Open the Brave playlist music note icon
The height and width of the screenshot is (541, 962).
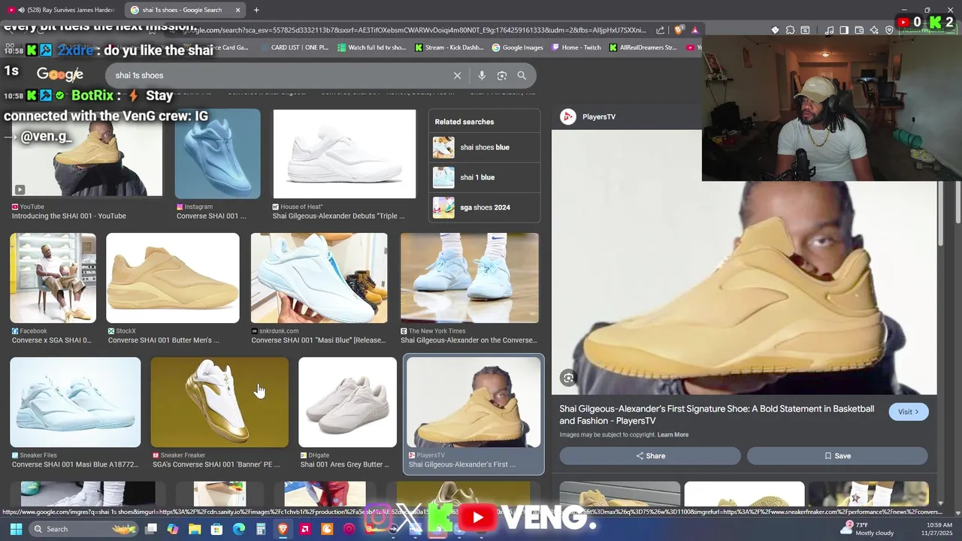829,30
